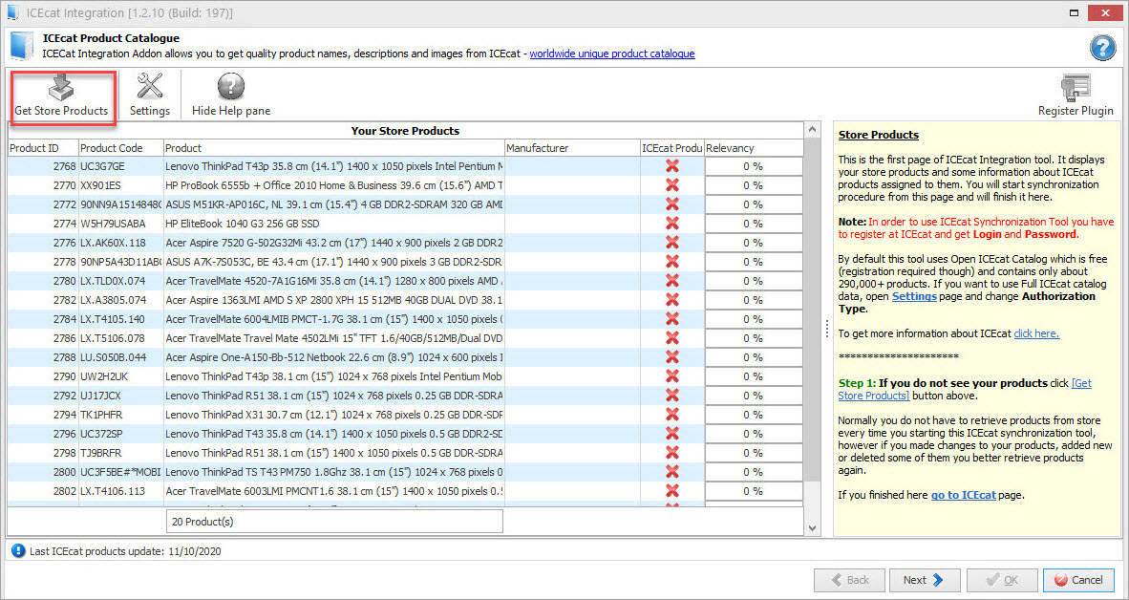Click red X icon for product XX901ES
The width and height of the screenshot is (1129, 600).
(x=672, y=185)
